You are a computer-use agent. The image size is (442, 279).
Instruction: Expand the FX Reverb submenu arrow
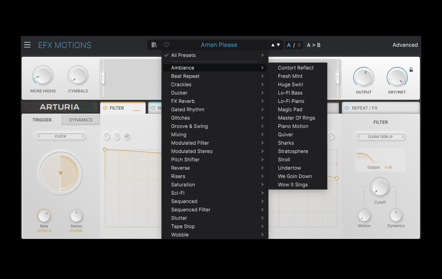coord(262,101)
